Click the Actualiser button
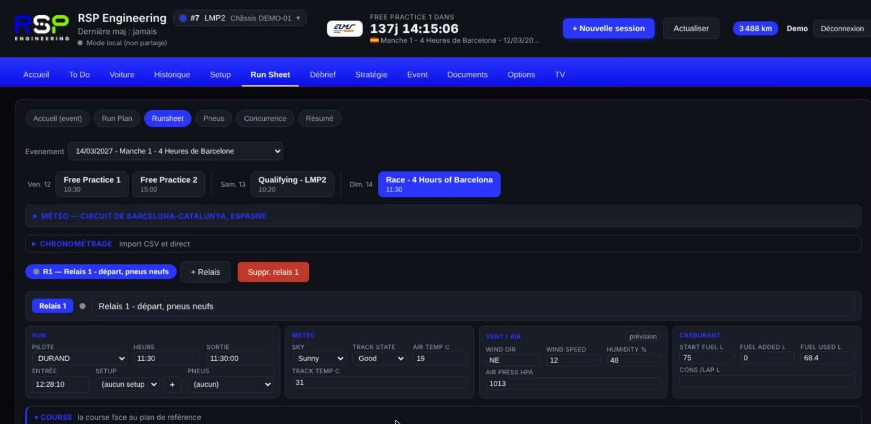Viewport: 871px width, 424px height. tap(691, 28)
